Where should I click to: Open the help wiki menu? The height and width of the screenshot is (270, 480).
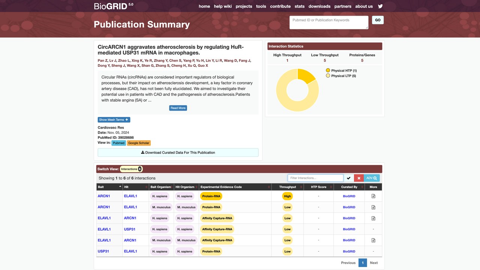223,6
